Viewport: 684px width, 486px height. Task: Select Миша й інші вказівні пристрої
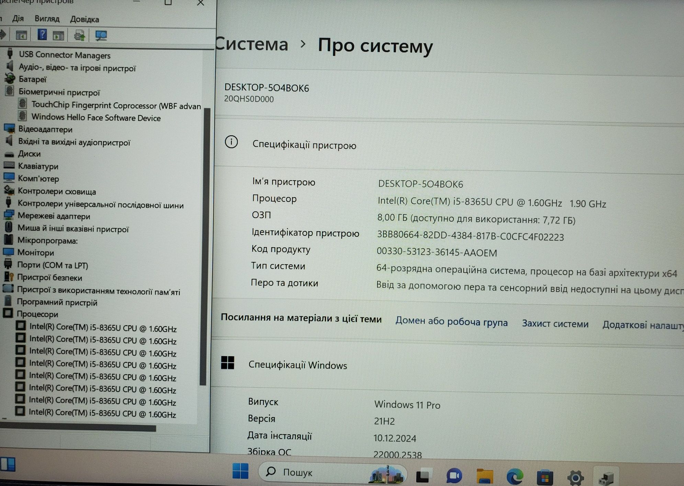pyautogui.click(x=73, y=229)
